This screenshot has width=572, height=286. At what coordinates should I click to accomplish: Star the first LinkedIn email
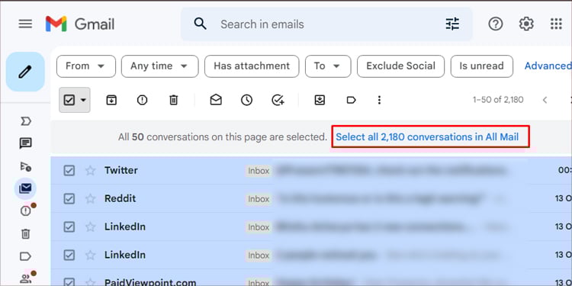[91, 227]
